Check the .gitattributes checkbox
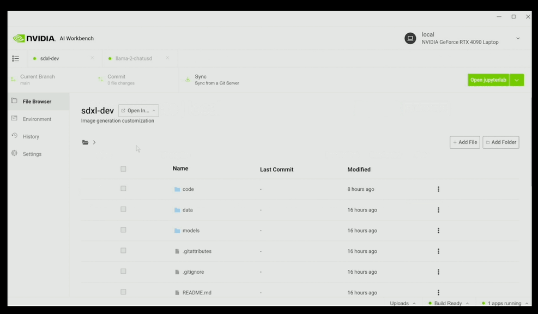This screenshot has height=314, width=538. coord(123,251)
